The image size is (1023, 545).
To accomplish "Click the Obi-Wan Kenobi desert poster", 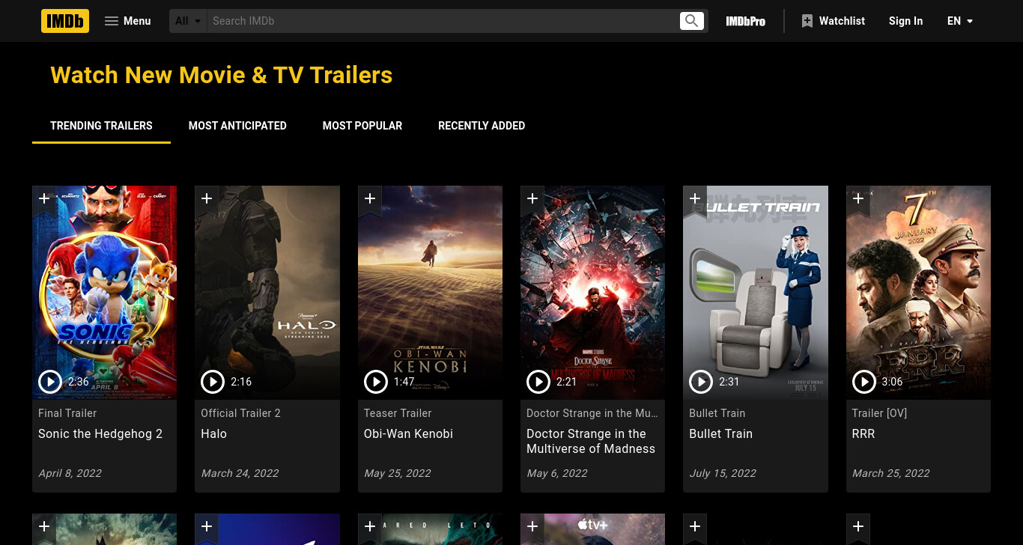I will click(x=430, y=293).
